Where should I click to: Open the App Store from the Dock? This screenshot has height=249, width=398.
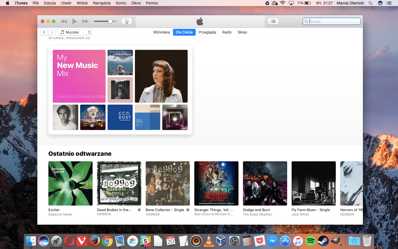pyautogui.click(x=285, y=241)
